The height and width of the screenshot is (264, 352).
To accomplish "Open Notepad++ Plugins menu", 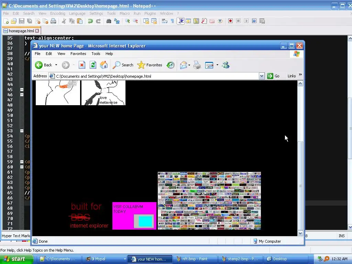I will [150, 13].
